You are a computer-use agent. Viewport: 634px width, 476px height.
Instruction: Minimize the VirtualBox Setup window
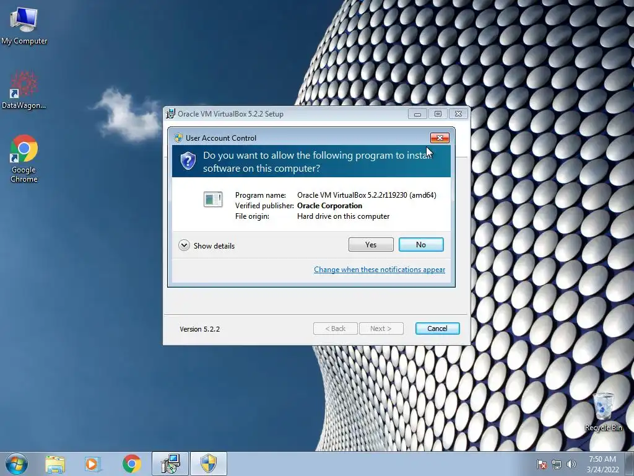point(417,114)
